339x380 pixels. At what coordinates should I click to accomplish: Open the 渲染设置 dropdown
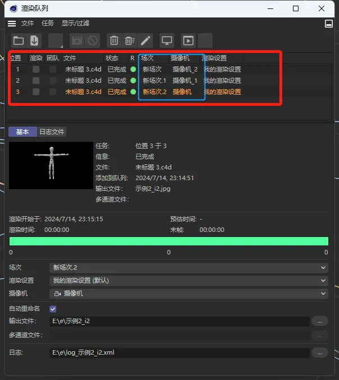pos(188,280)
